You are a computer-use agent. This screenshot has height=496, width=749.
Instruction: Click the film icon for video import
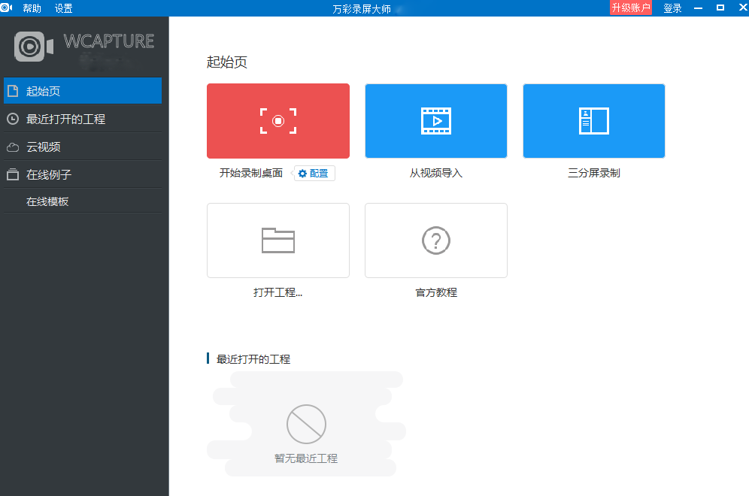coord(435,120)
